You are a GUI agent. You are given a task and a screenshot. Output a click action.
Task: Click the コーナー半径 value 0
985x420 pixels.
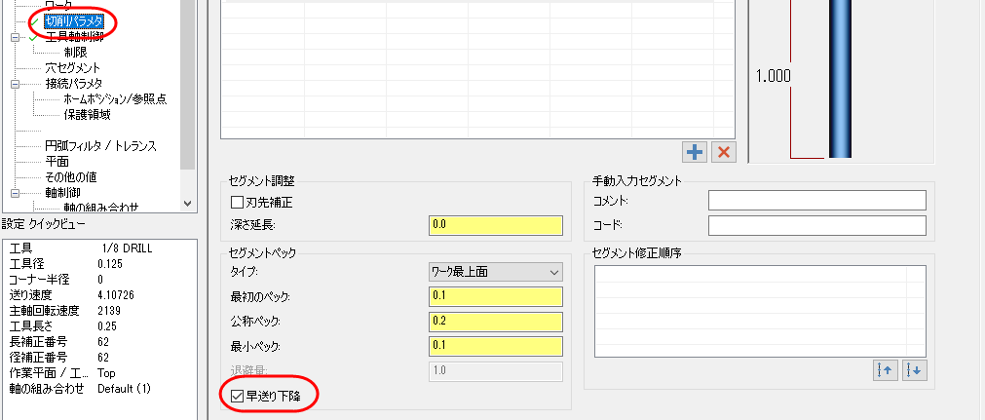pyautogui.click(x=100, y=279)
